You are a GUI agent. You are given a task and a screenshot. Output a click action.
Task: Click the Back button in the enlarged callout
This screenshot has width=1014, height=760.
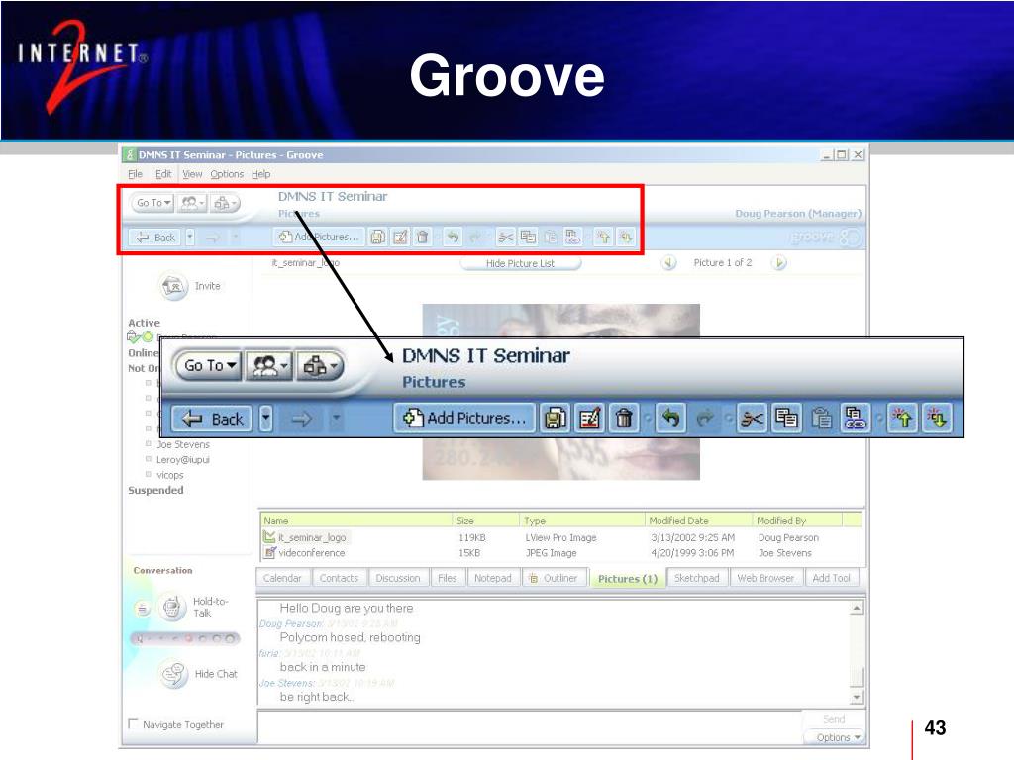pos(213,419)
